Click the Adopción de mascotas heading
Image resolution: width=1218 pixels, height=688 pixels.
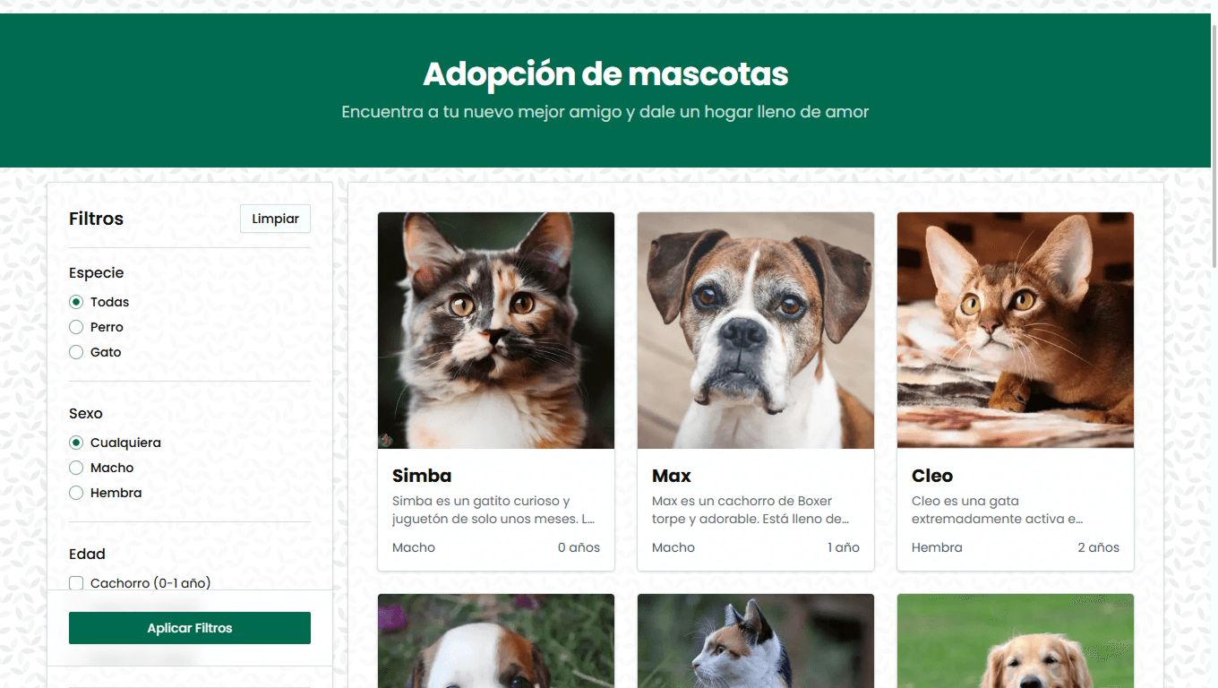click(605, 73)
